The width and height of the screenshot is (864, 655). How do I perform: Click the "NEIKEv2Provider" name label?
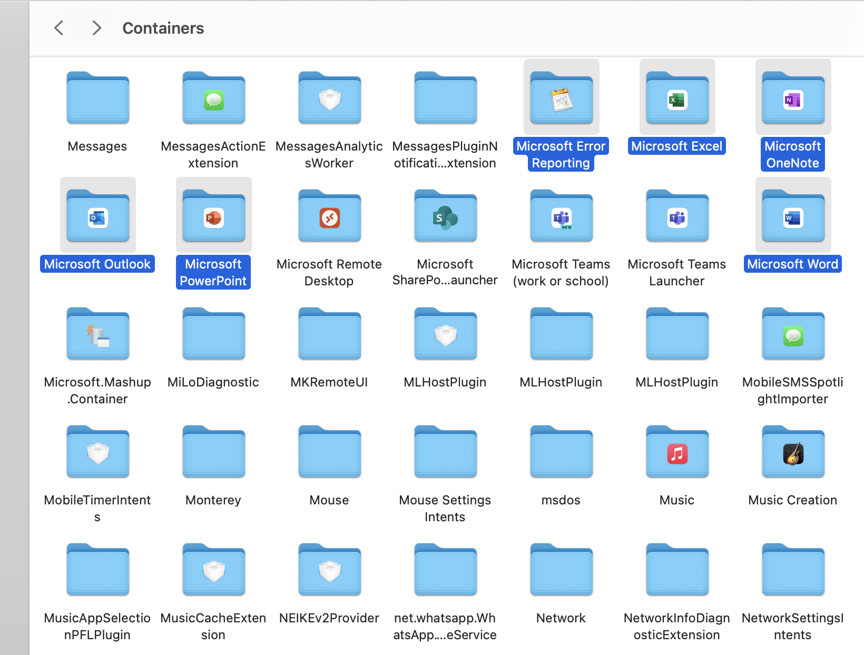329,618
